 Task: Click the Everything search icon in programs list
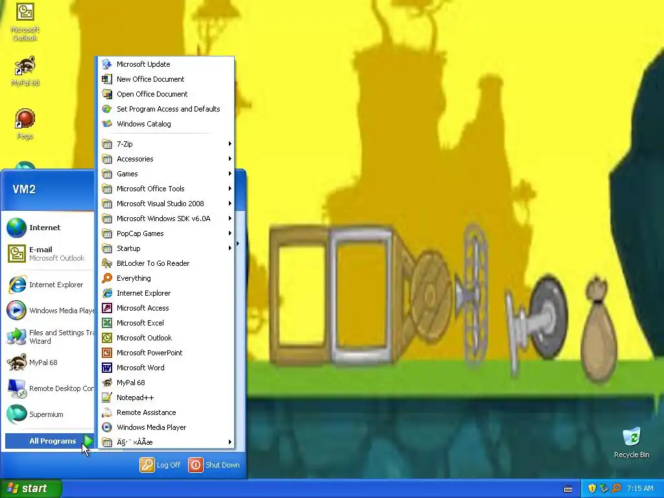coord(107,278)
